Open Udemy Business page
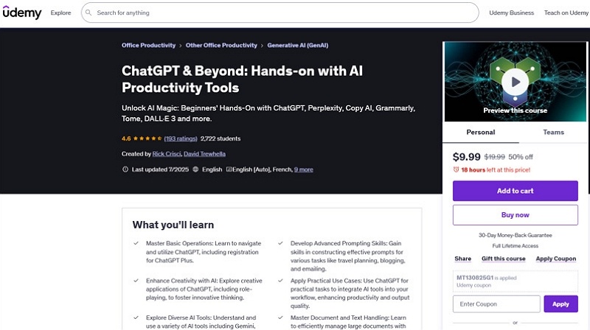The width and height of the screenshot is (590, 330). tap(511, 13)
